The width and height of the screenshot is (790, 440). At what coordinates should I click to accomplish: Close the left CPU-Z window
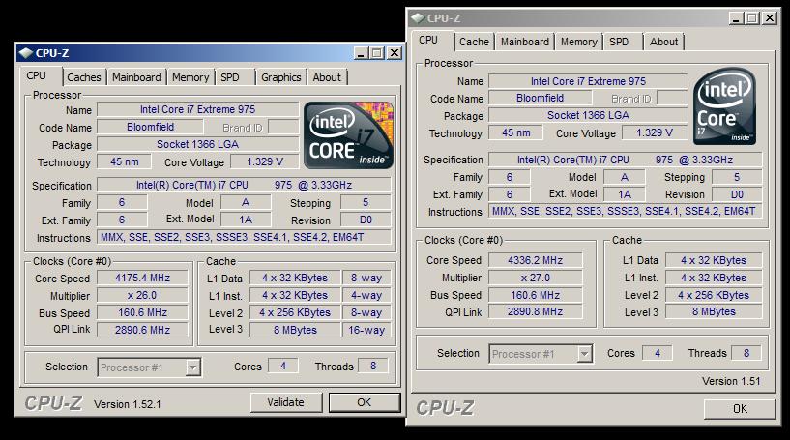[x=395, y=53]
